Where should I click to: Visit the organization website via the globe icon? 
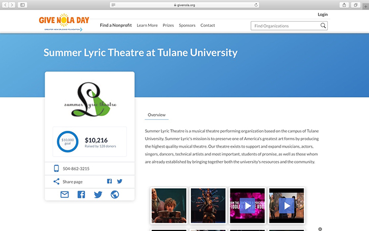(x=115, y=195)
